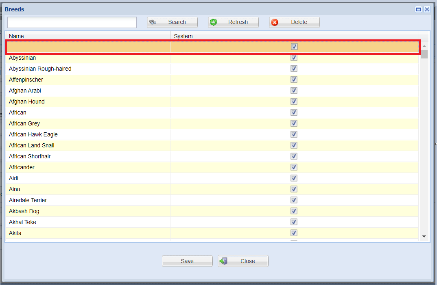437x285 pixels.
Task: Toggle System checkbox for African
Action: (x=294, y=112)
